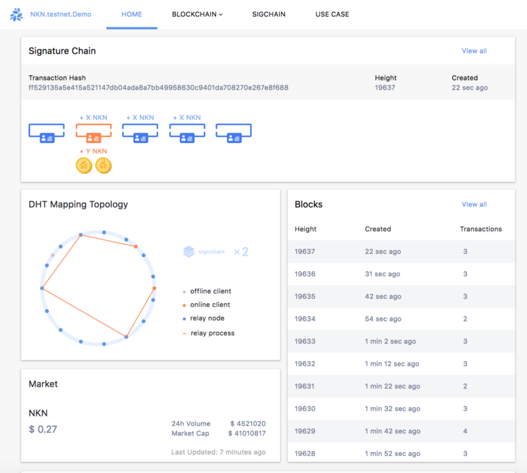Click 24h Volume value $ 4521020
527x473 pixels.
click(248, 424)
